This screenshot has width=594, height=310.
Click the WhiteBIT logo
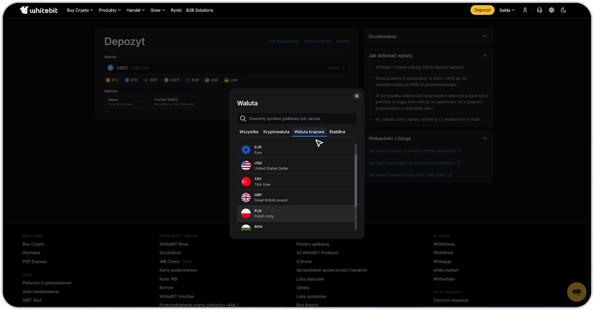point(39,10)
